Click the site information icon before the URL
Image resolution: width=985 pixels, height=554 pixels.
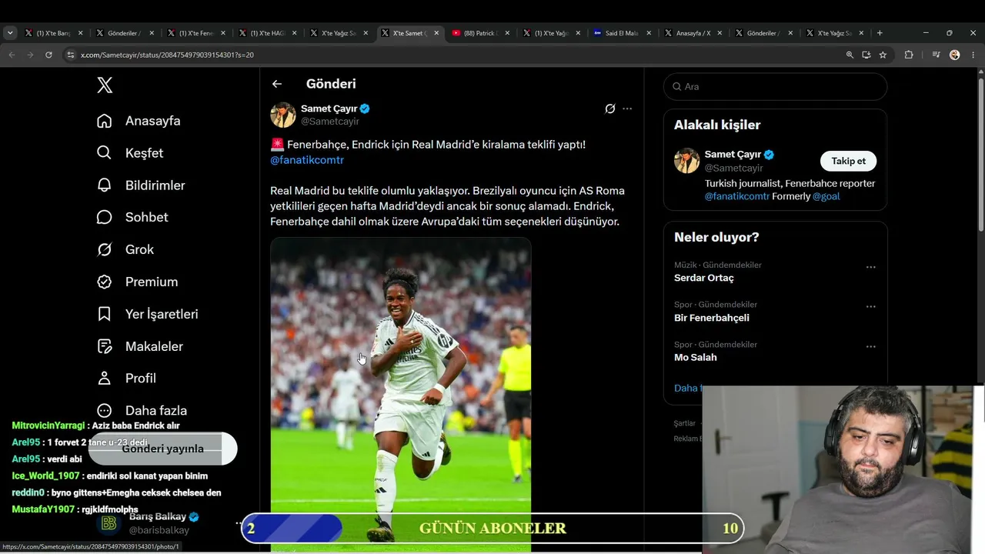[70, 55]
